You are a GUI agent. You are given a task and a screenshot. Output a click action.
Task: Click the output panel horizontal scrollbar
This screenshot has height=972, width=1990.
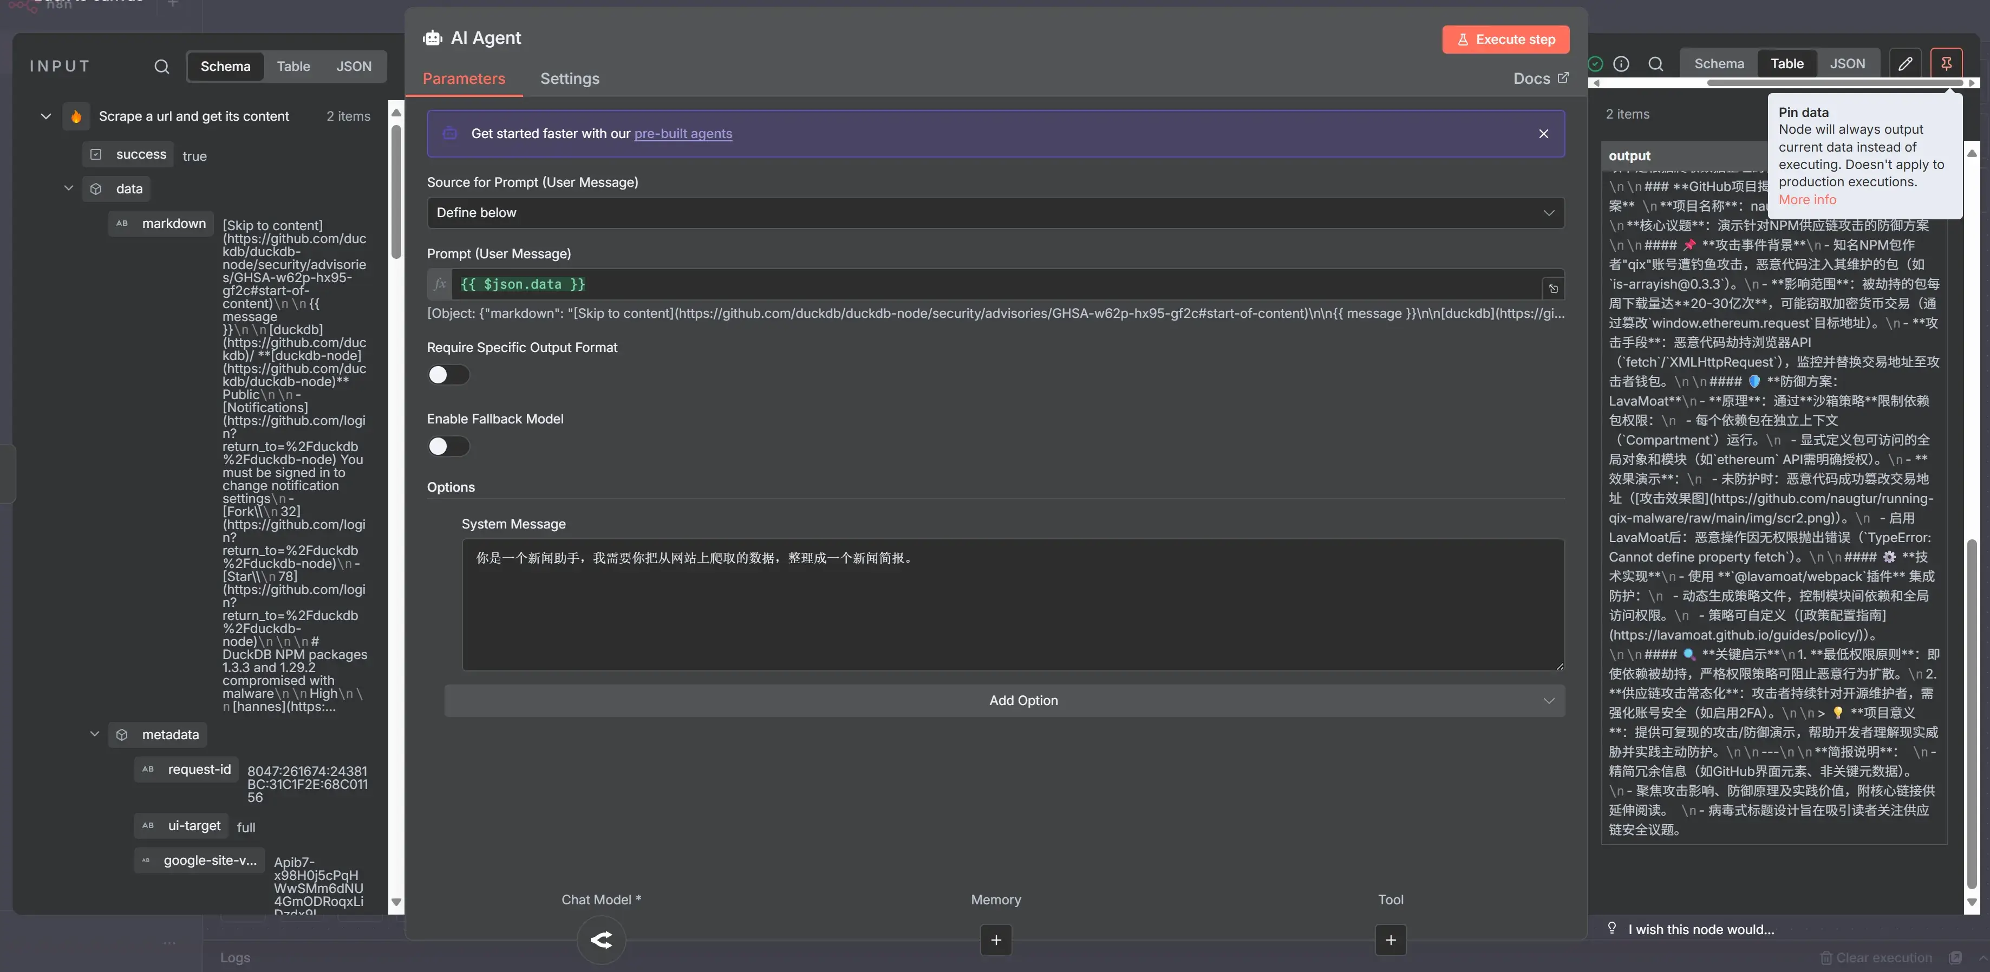click(x=1835, y=82)
